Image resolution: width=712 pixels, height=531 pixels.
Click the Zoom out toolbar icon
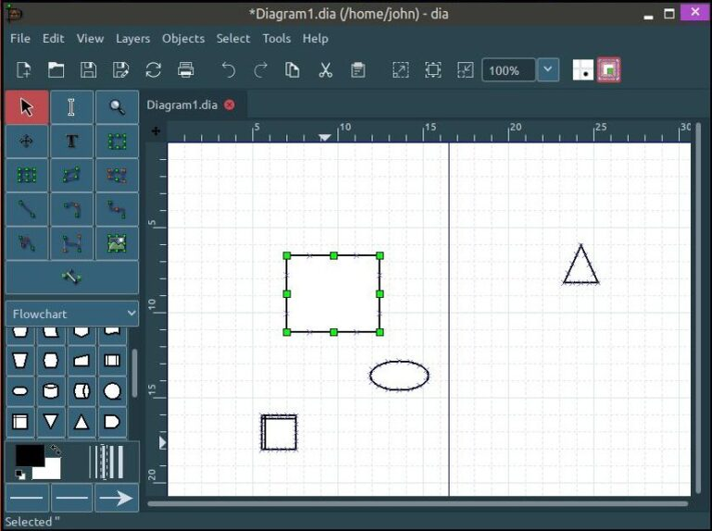click(466, 70)
